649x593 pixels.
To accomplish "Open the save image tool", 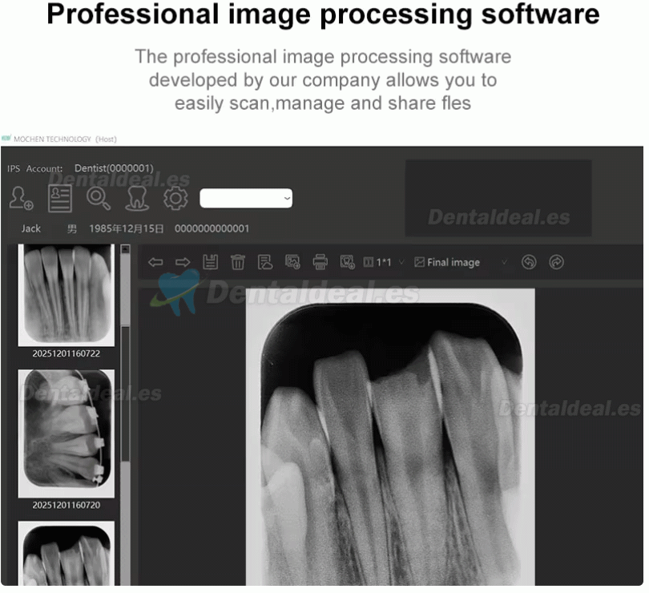I will (x=210, y=262).
